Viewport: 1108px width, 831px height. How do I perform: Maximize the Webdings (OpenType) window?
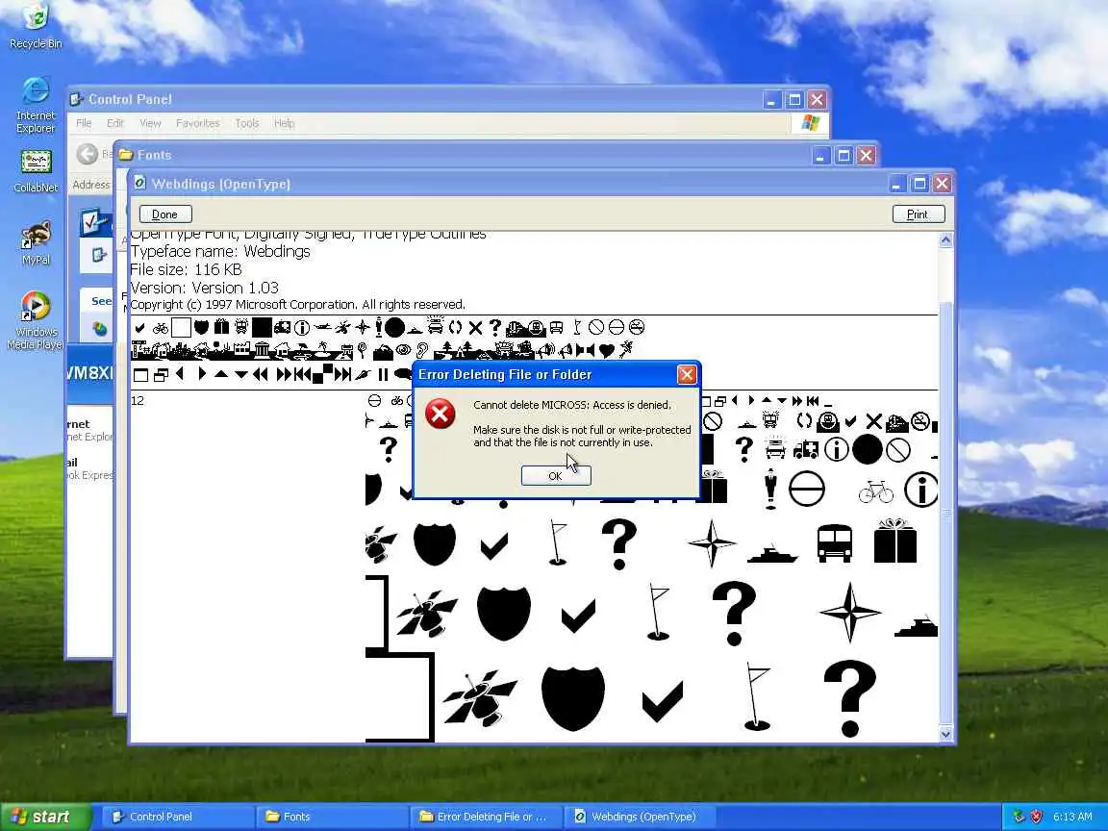[919, 184]
